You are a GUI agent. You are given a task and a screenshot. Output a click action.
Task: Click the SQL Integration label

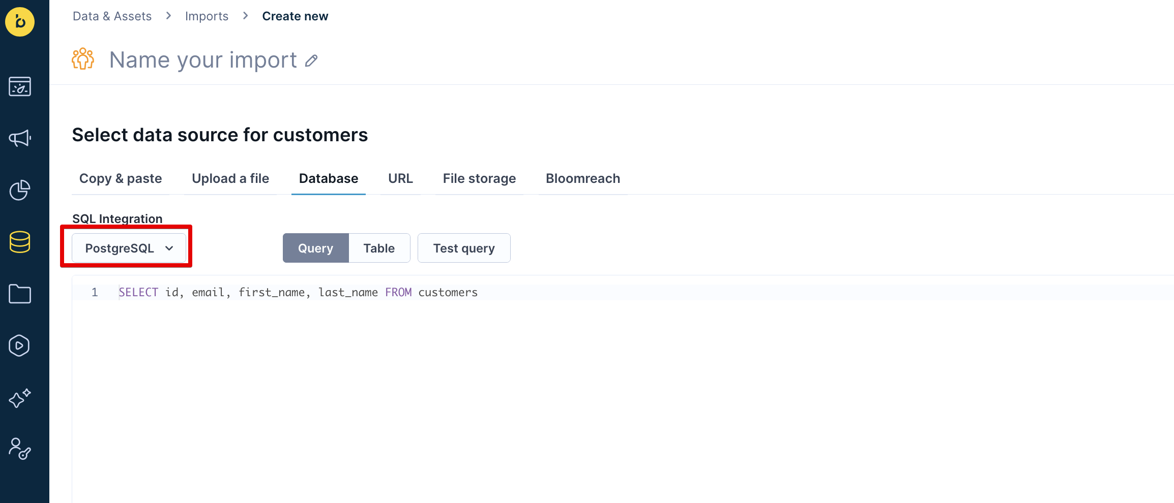pos(118,218)
